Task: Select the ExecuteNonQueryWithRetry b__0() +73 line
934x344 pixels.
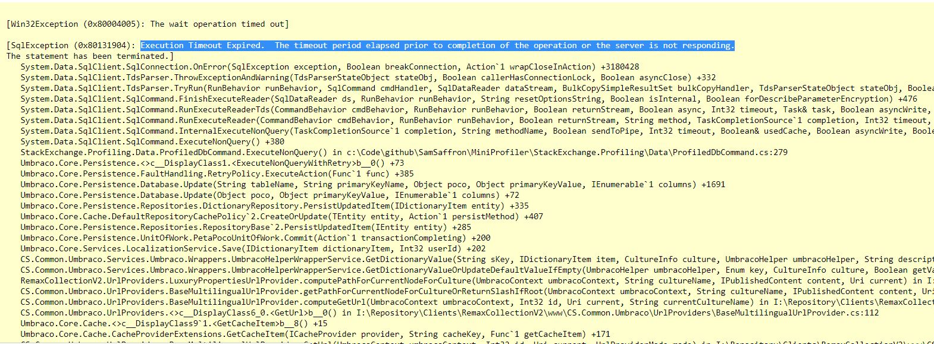Action: pos(212,163)
